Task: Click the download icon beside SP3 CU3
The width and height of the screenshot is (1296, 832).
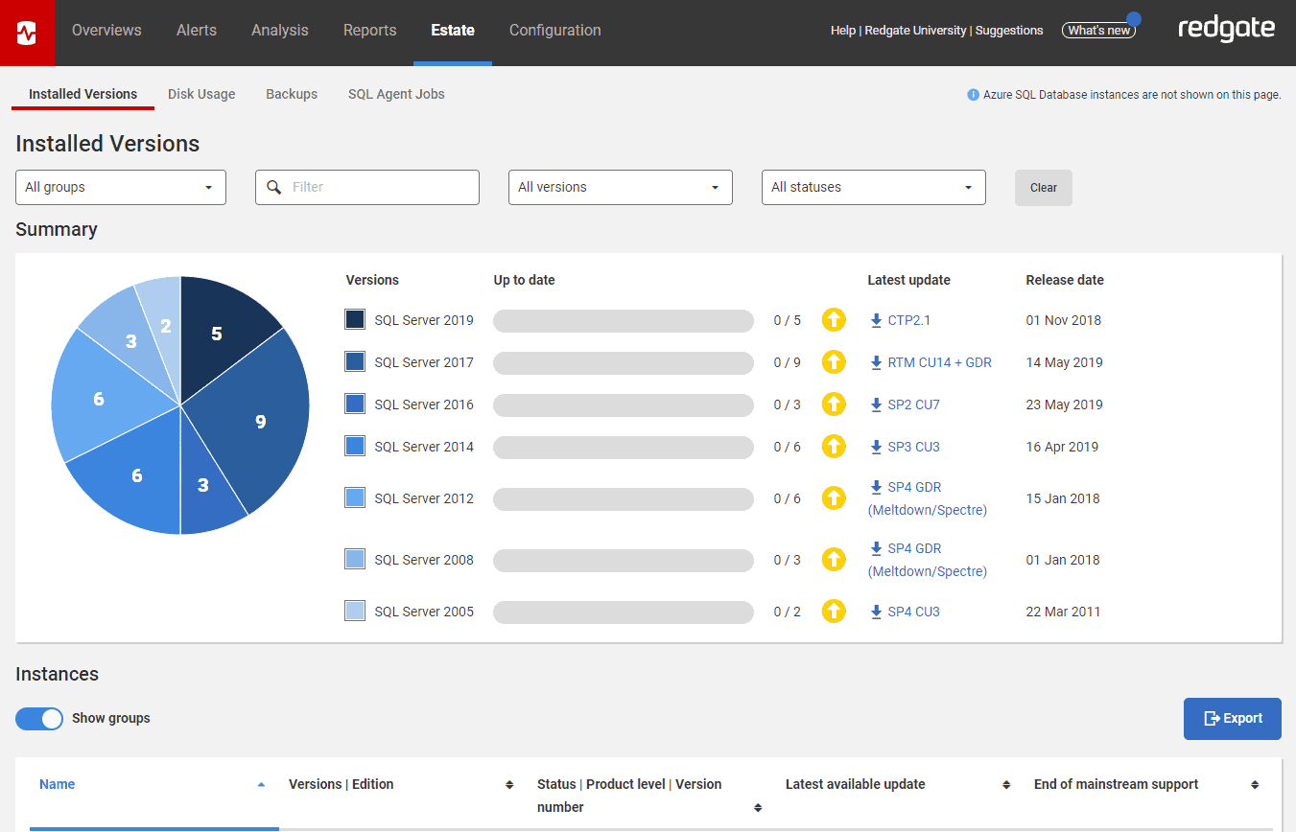Action: [876, 447]
